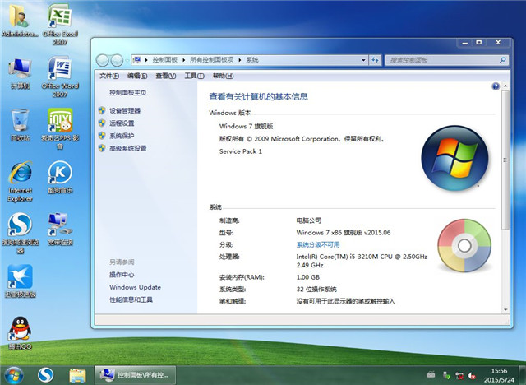Viewport: 526px width, 385px height.
Task: Launch Internet Explorer from the desktop
Action: [x=20, y=176]
